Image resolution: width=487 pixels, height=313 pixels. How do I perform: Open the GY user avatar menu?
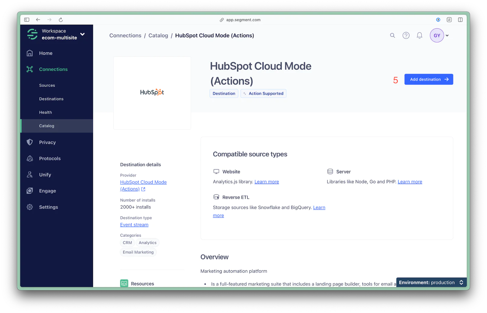coord(437,35)
